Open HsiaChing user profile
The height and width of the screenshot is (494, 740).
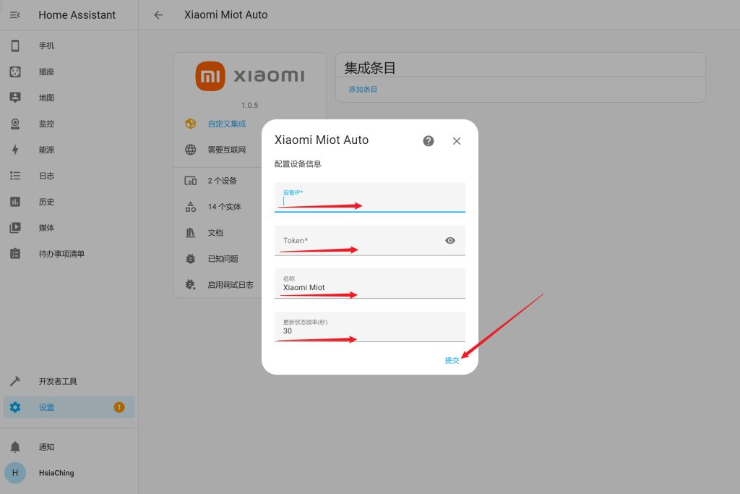pyautogui.click(x=56, y=473)
